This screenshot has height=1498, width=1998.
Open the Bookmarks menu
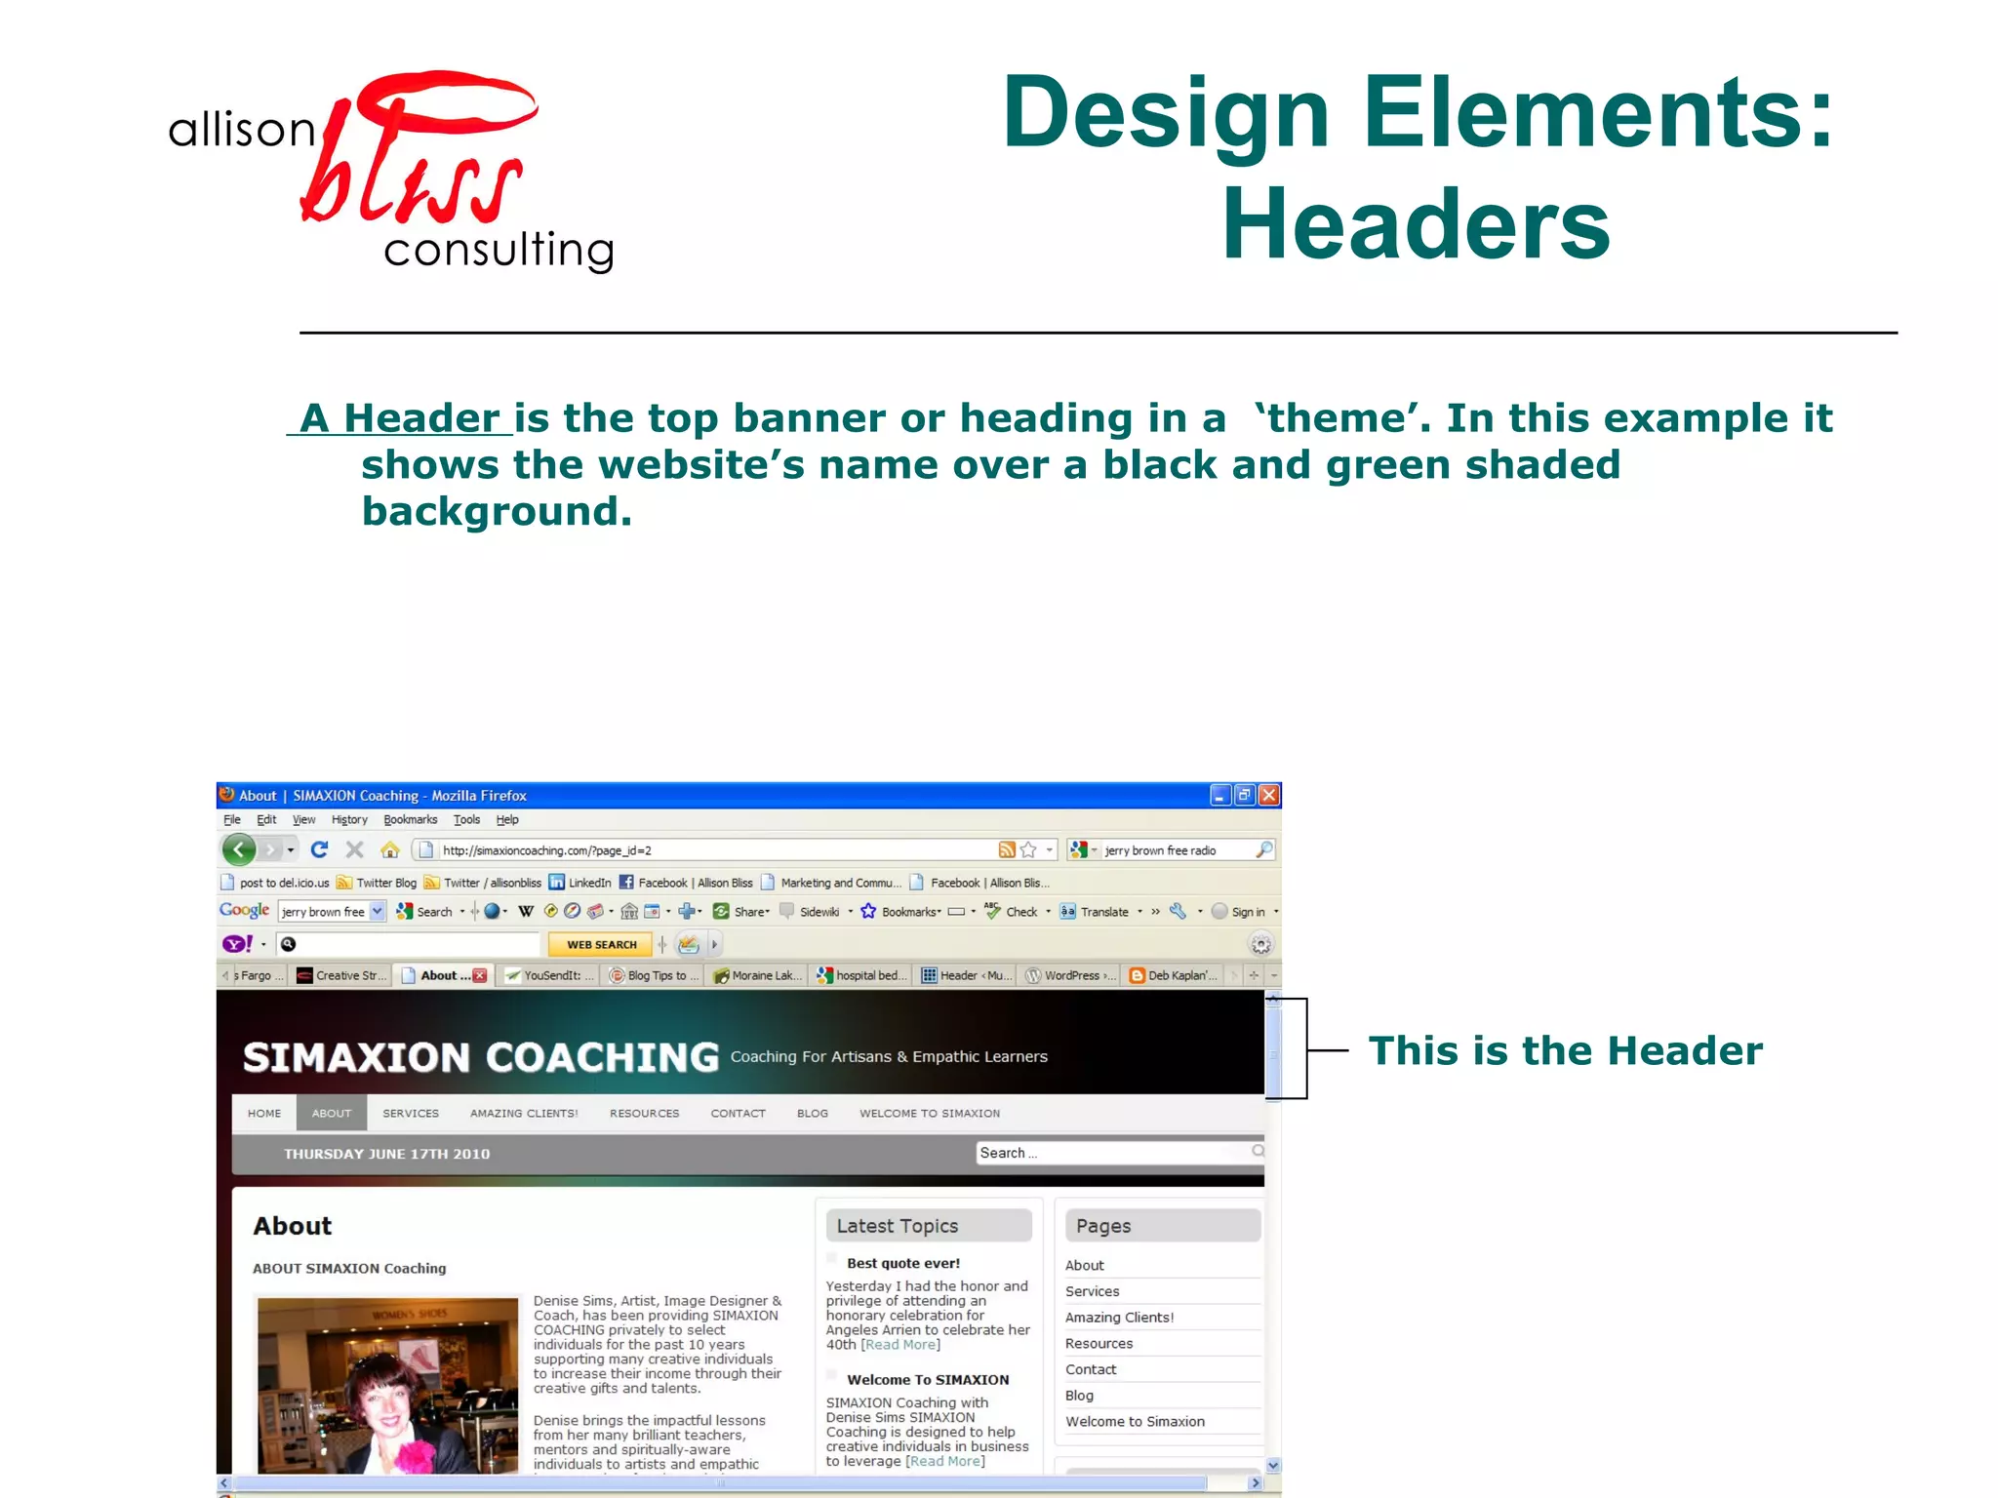tap(411, 819)
